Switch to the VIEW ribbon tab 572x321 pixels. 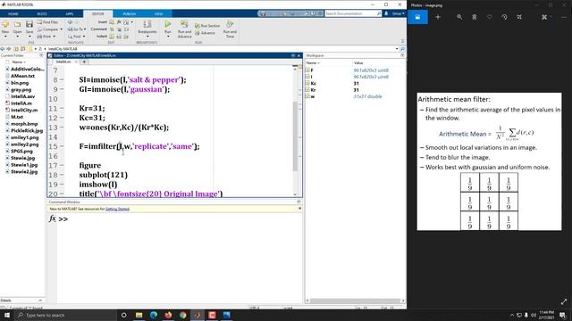click(x=158, y=14)
